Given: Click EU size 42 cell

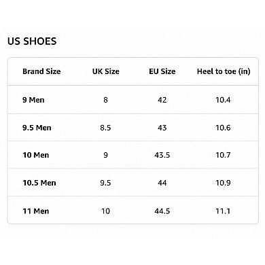Looking at the screenshot, I should (x=162, y=100).
